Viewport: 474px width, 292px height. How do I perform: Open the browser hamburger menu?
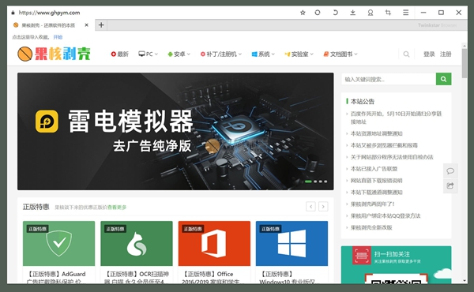(x=406, y=13)
